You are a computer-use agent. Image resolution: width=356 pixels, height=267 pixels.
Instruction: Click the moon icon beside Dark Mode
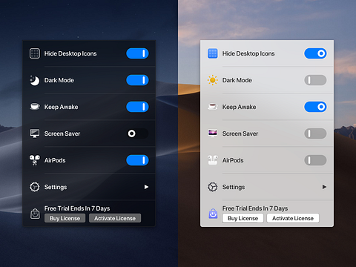[35, 80]
